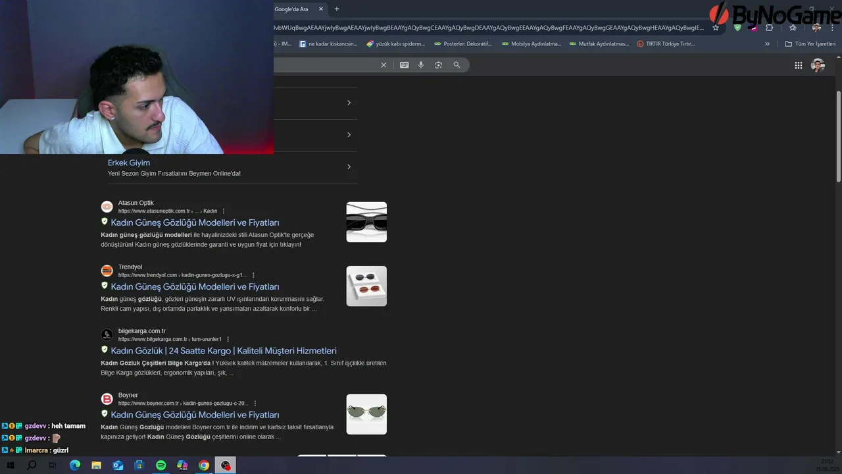The width and height of the screenshot is (842, 474).
Task: Open the 'ne kadar kiskancsin...' bookmark
Action: pos(328,44)
